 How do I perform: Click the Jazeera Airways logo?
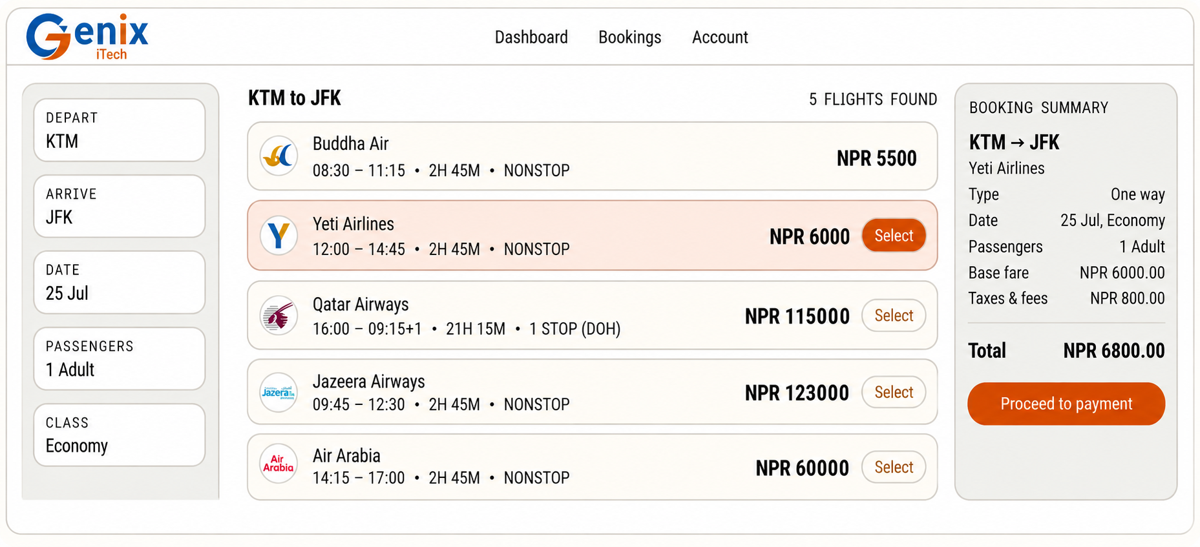279,392
